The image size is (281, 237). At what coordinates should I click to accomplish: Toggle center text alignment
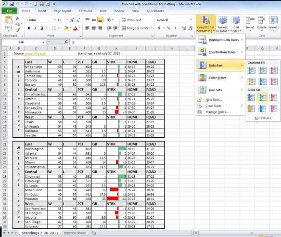click(94, 28)
